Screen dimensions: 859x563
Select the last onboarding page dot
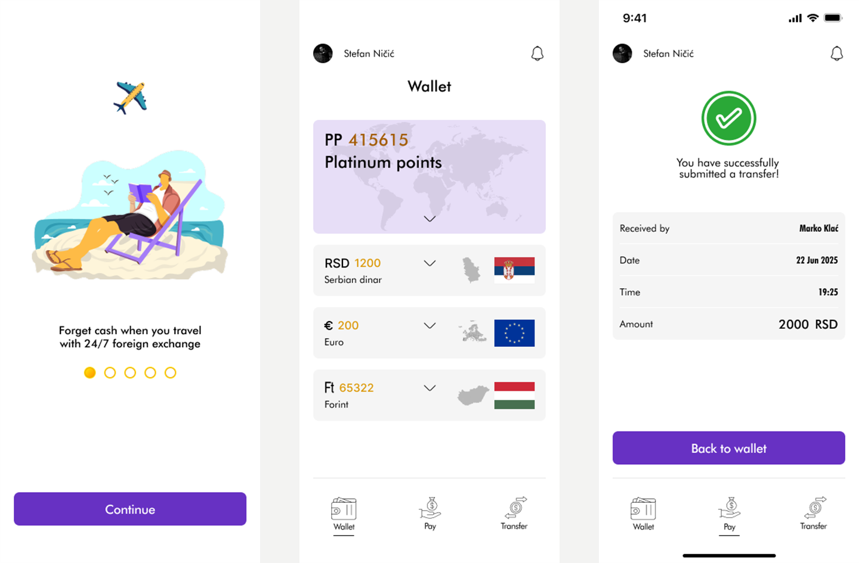point(171,372)
